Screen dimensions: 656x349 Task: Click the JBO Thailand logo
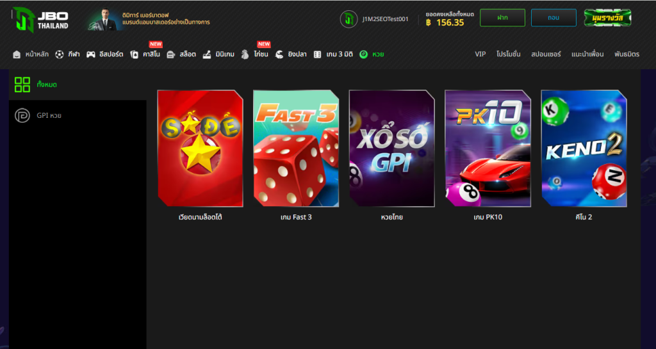click(x=40, y=20)
